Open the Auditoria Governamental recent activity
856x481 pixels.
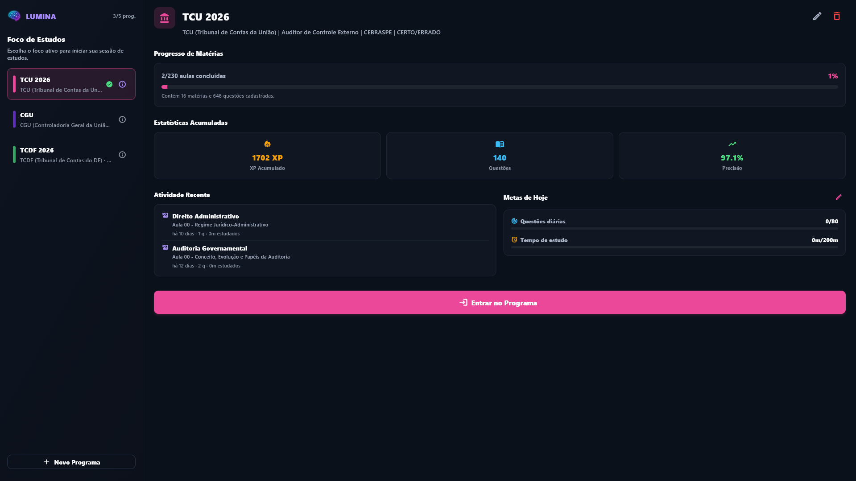click(325, 257)
